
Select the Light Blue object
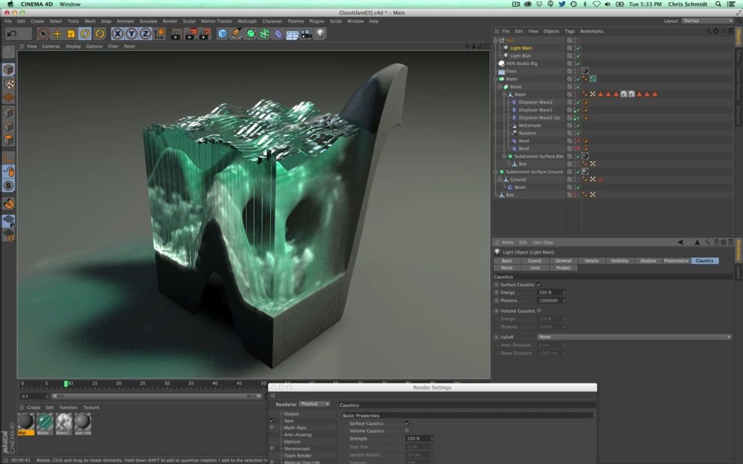(x=520, y=56)
